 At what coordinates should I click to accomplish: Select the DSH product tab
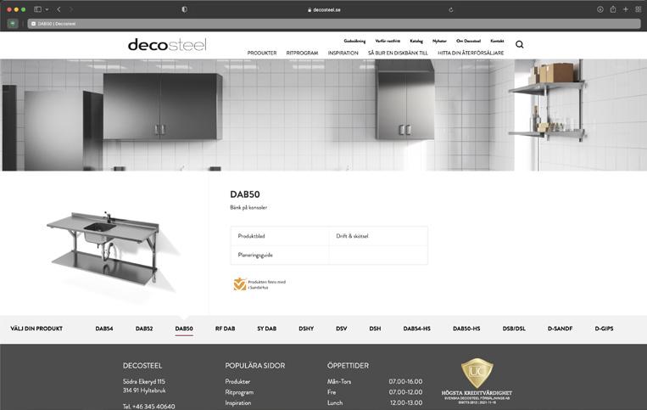tap(375, 329)
